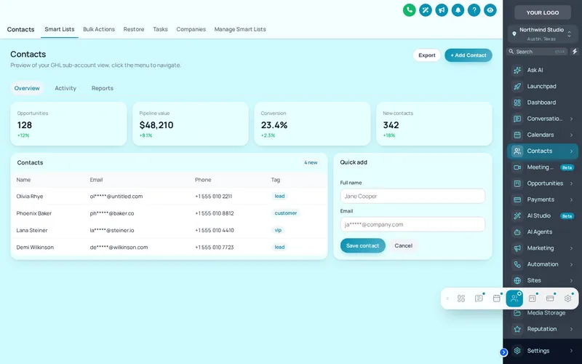The width and height of the screenshot is (582, 364).
Task: Focus the Email input in Quick add
Action: tap(412, 224)
